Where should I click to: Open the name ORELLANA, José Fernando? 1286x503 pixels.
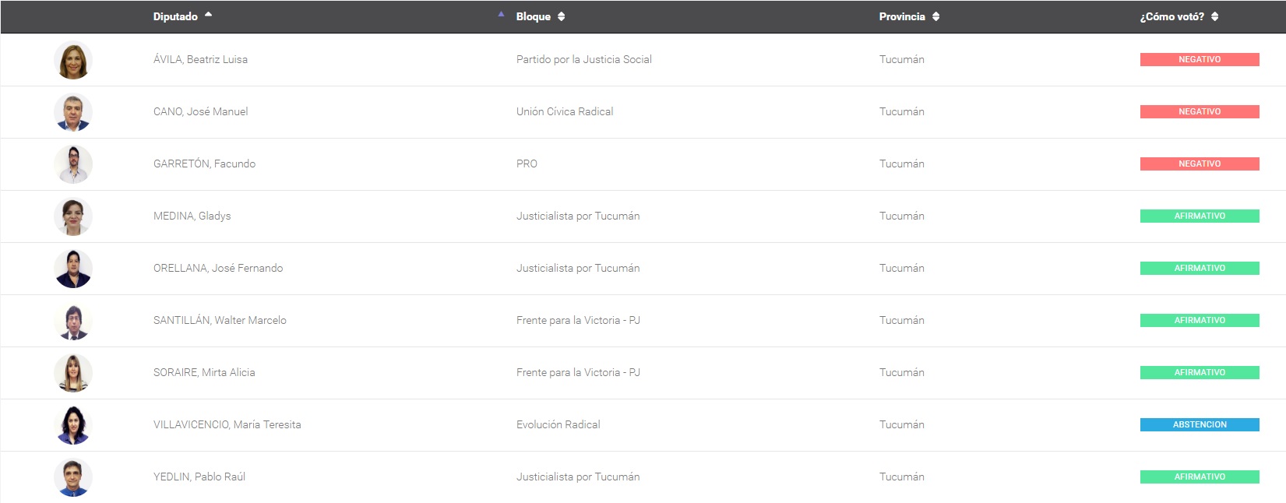point(218,268)
